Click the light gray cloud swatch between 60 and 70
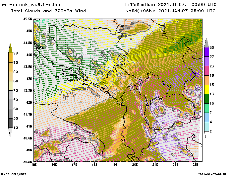232x176 pixels. pyautogui.click(x=11, y=95)
